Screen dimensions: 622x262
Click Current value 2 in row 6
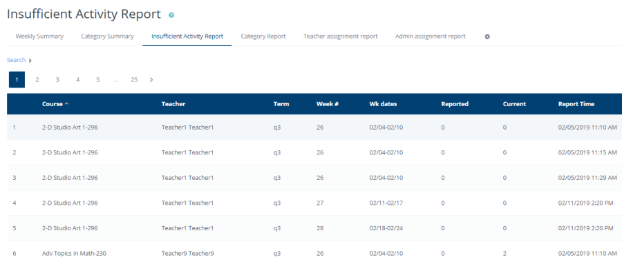coord(505,253)
